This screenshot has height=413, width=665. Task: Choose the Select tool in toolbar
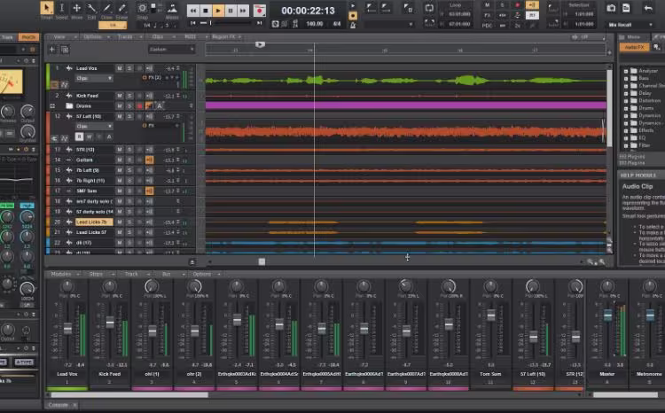click(62, 8)
